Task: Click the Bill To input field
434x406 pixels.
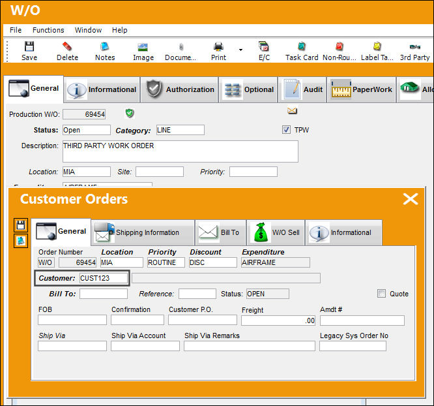Action: pos(104,294)
